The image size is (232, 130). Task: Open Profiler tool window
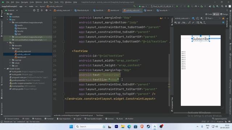pyautogui.click(x=129, y=119)
